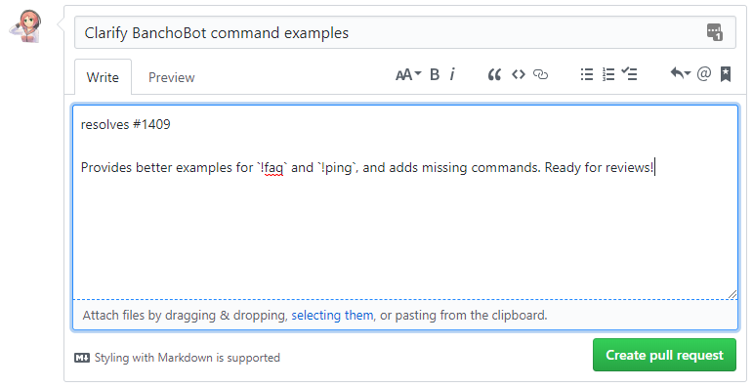Click the user avatar image

click(x=26, y=27)
